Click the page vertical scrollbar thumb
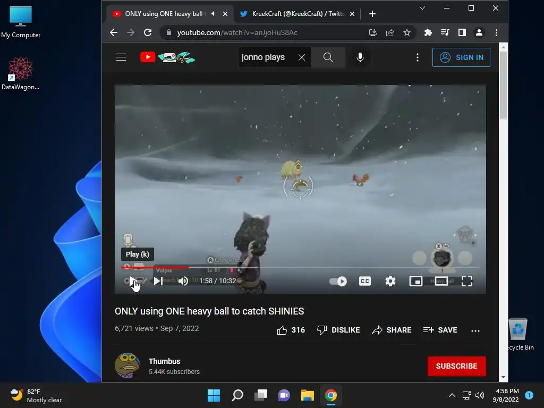 503,85
